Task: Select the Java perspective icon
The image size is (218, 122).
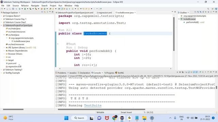Action: pos(216,9)
